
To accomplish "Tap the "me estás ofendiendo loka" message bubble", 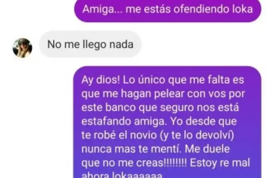I will tap(168, 10).
